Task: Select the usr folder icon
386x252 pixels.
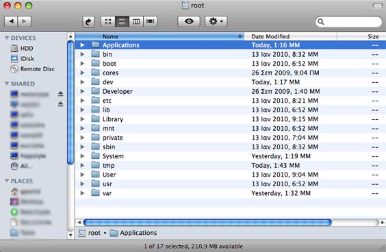Action: coord(95,184)
